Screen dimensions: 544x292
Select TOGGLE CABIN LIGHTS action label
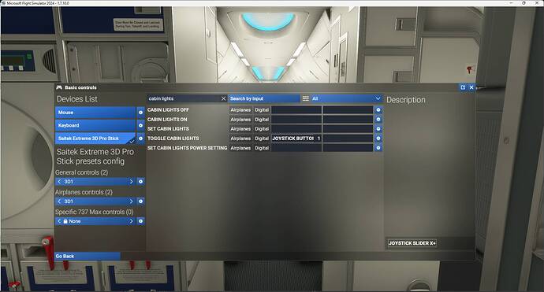pos(173,139)
